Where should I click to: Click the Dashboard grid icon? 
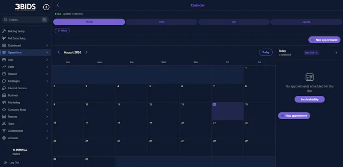(4, 46)
